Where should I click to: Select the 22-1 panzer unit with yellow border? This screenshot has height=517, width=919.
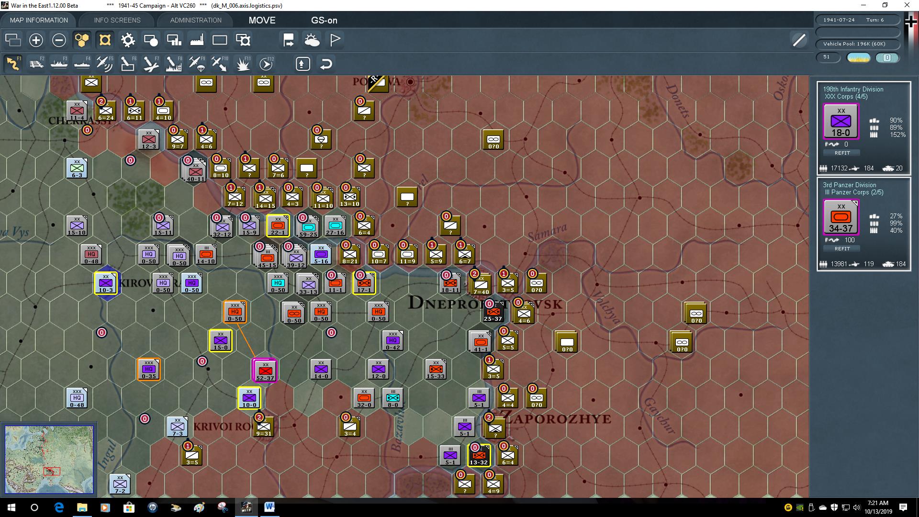coord(278,225)
